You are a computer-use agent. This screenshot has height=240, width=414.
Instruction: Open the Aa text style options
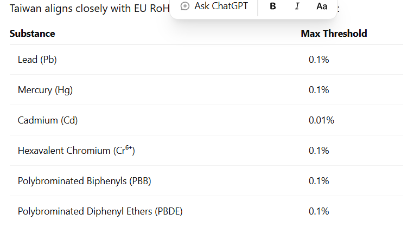point(322,6)
